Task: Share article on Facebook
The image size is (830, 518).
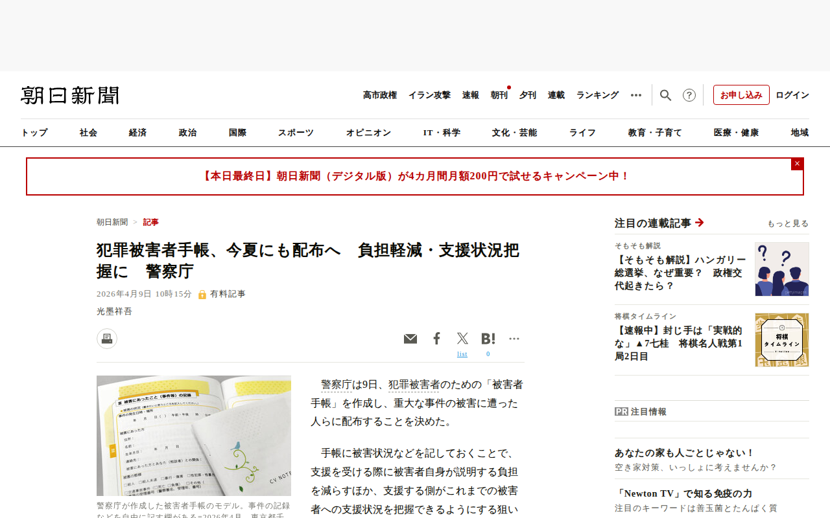Action: (437, 339)
